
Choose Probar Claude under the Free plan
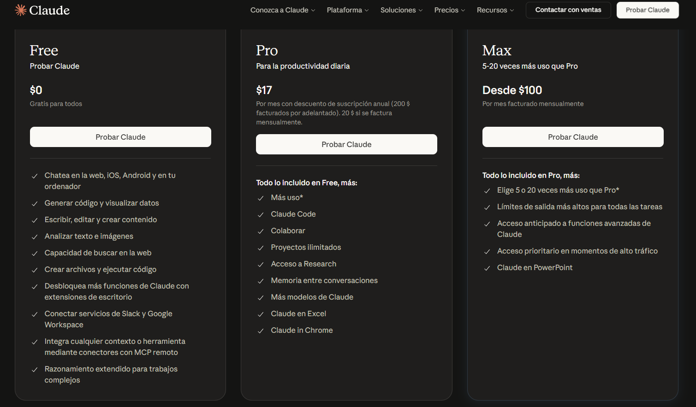[120, 137]
